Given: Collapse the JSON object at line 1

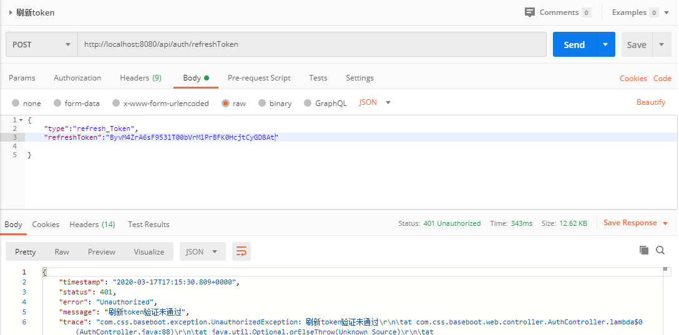Looking at the screenshot, I should 21,120.
